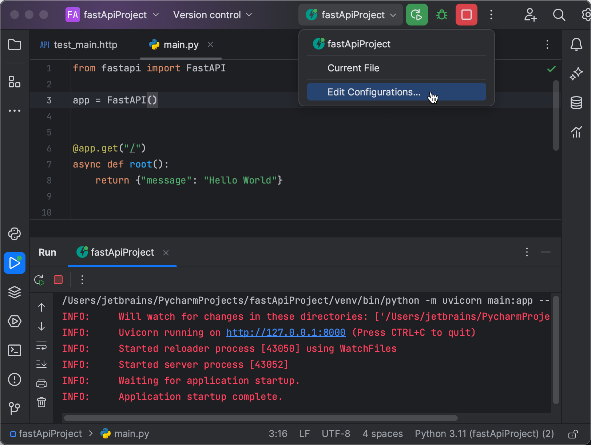The height and width of the screenshot is (445, 591).
Task: Open the Python Console
Action: [x=15, y=234]
